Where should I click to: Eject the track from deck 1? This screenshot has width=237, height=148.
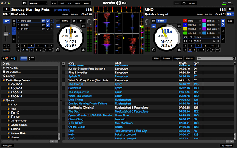(x=83, y=49)
